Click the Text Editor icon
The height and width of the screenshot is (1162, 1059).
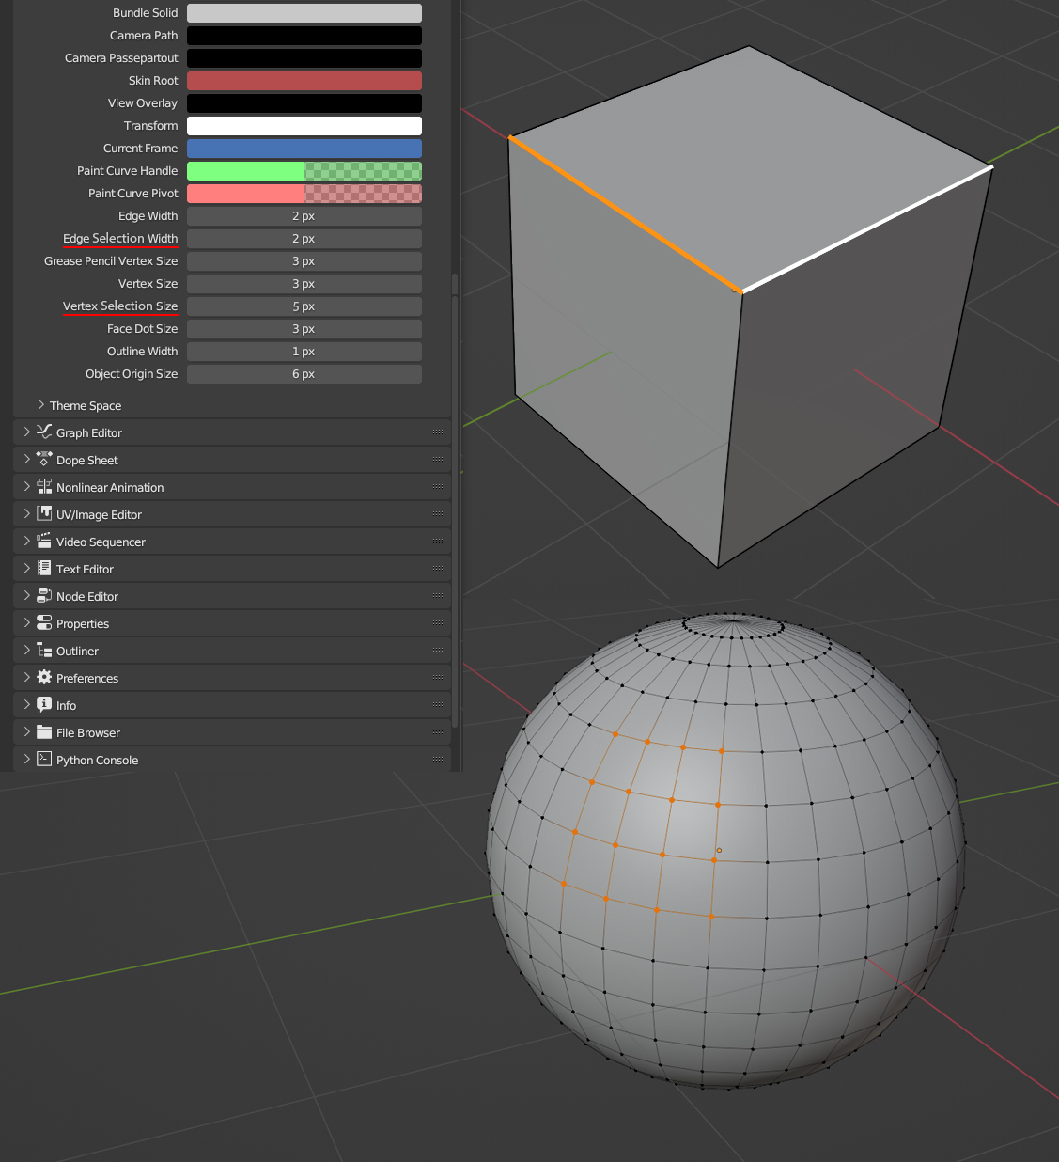pos(44,568)
